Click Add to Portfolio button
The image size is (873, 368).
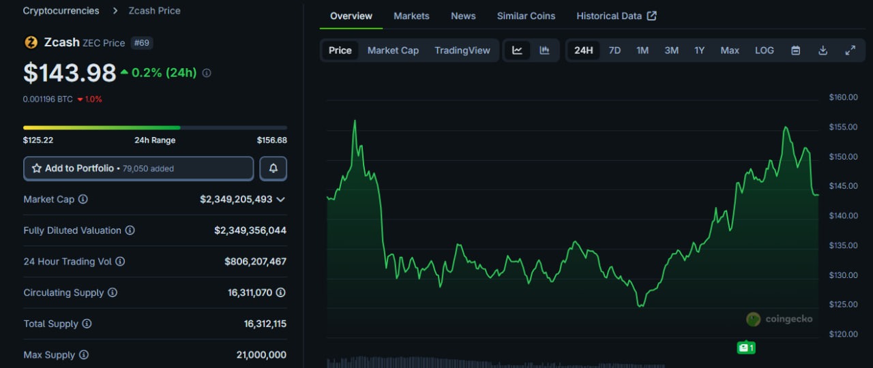(138, 168)
